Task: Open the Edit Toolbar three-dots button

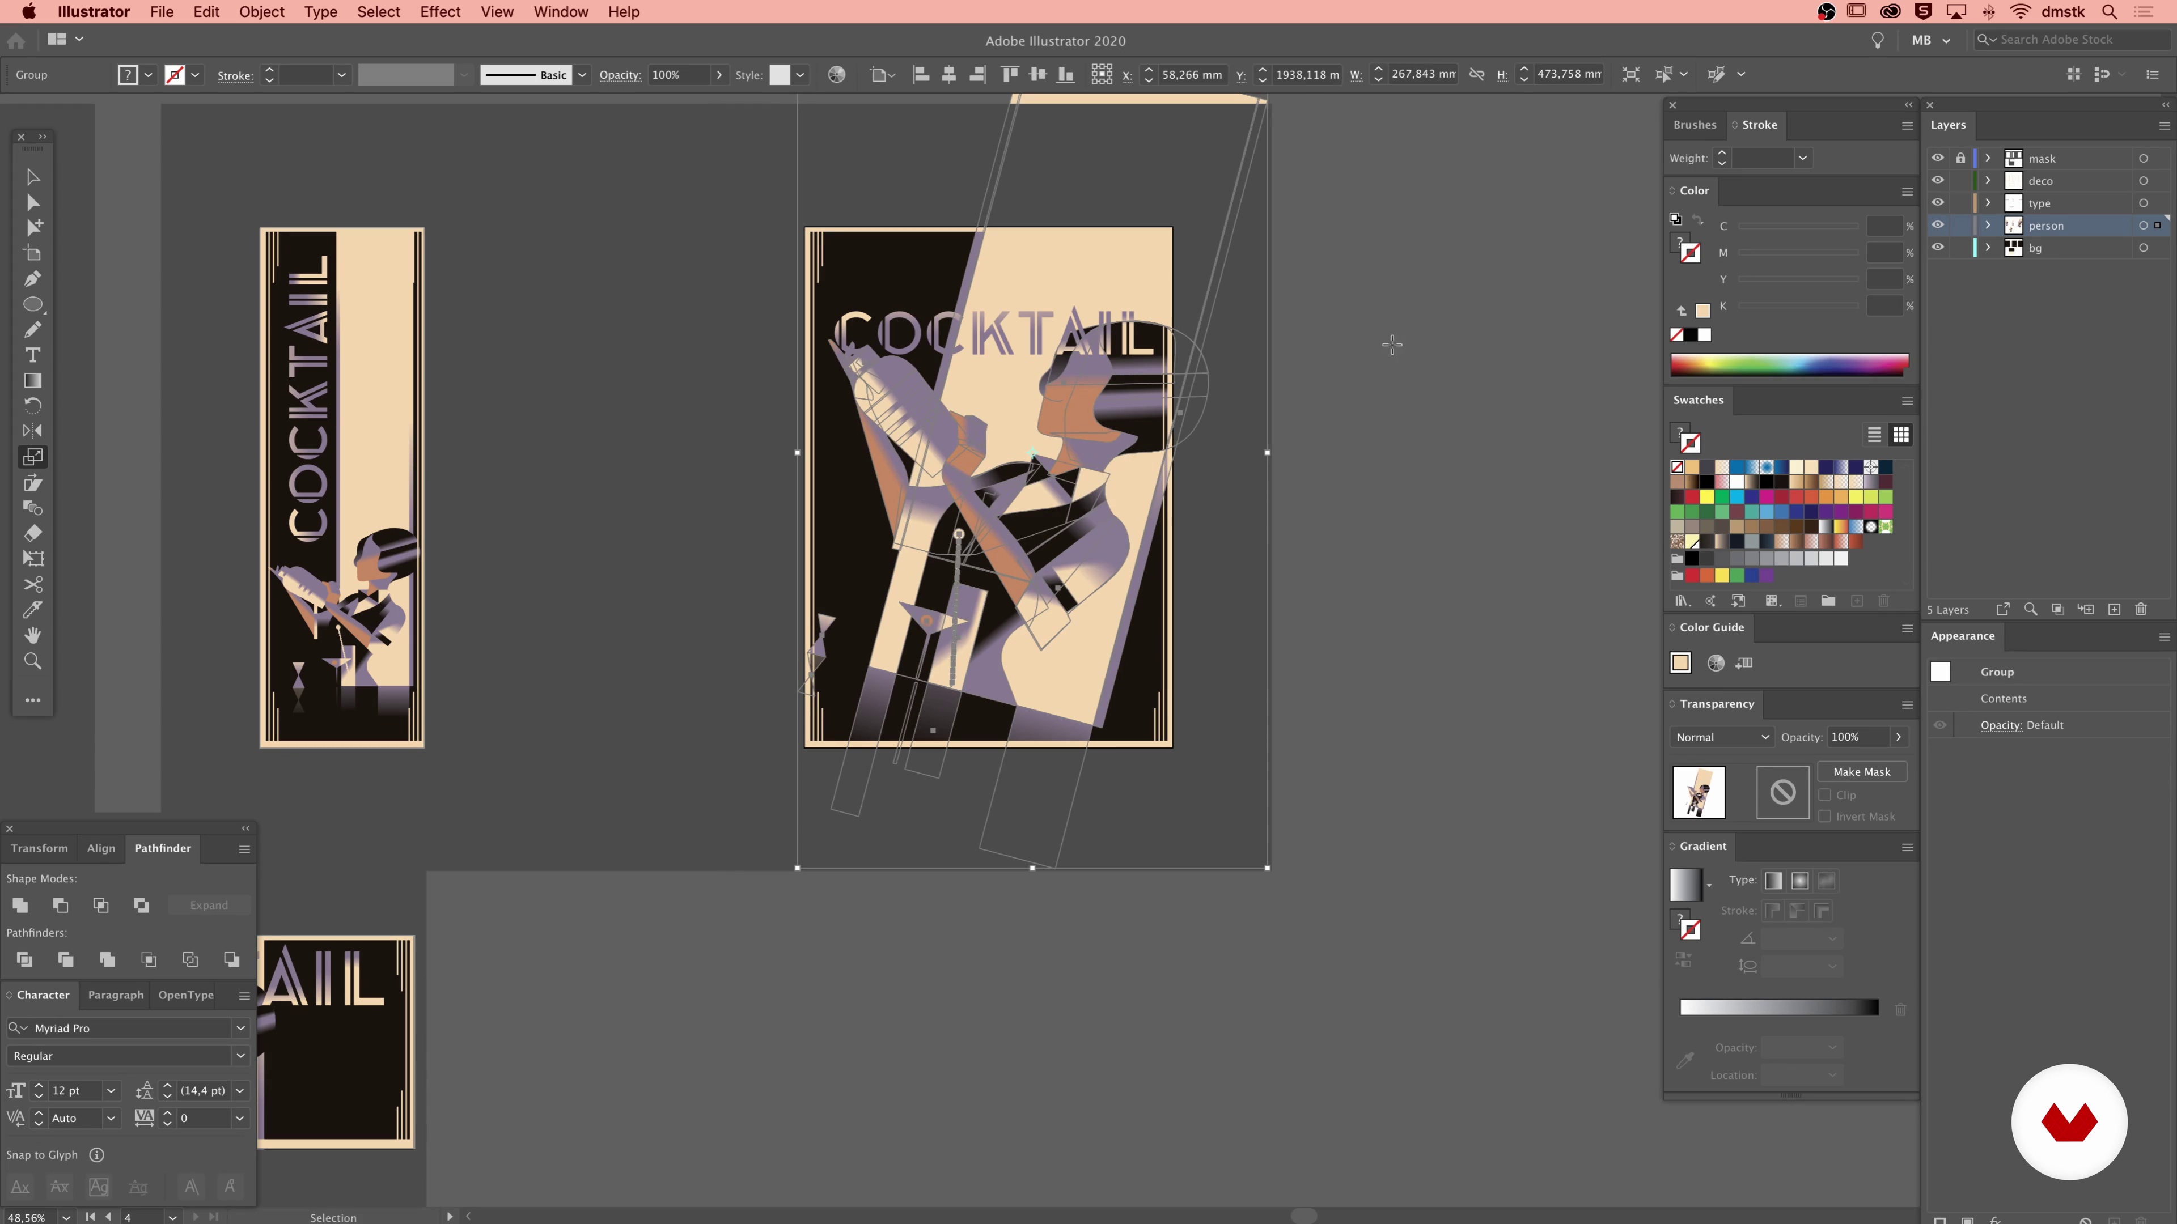Action: pyautogui.click(x=32, y=700)
